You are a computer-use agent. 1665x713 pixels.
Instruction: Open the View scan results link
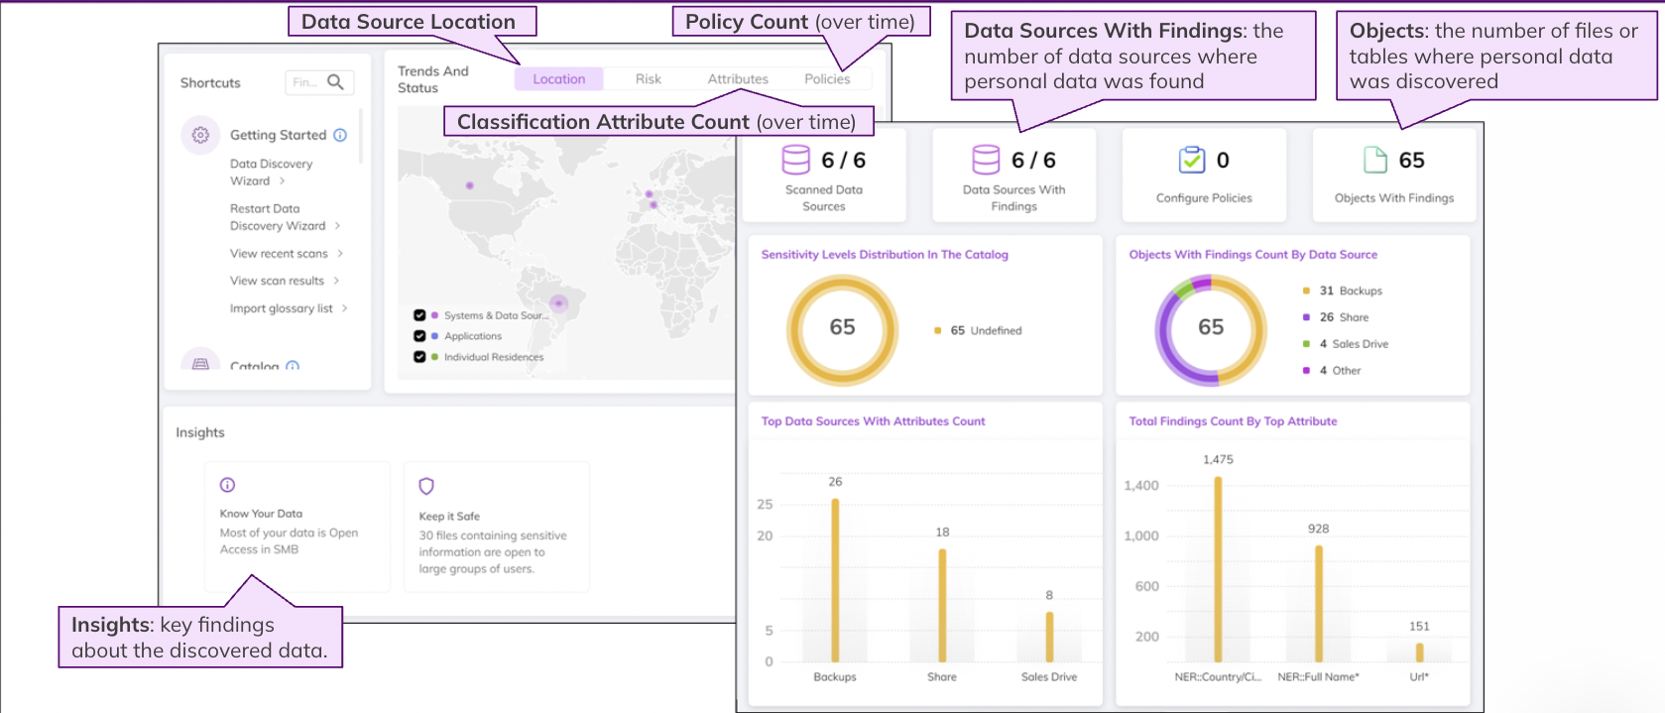tap(277, 281)
